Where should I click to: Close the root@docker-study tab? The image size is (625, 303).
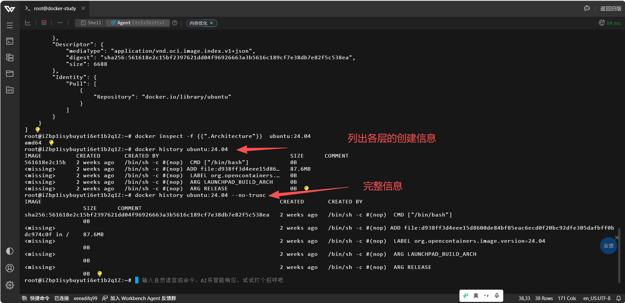pos(83,8)
